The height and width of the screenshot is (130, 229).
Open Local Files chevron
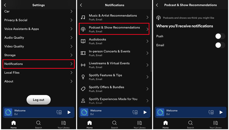[x=71, y=73]
